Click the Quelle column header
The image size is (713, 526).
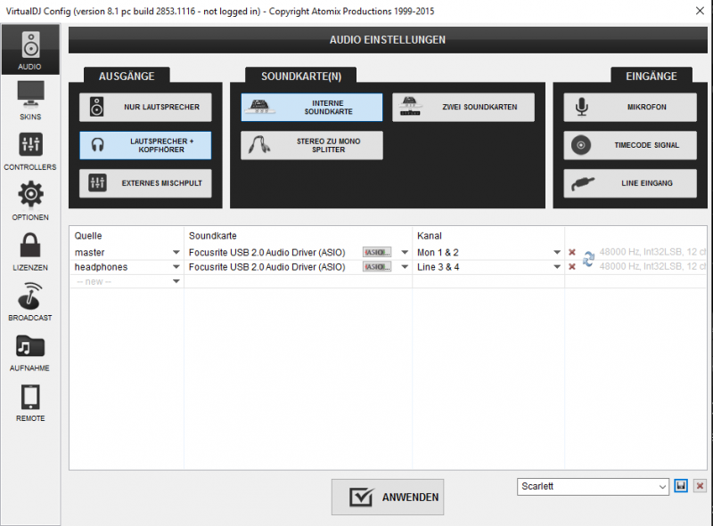(x=88, y=236)
